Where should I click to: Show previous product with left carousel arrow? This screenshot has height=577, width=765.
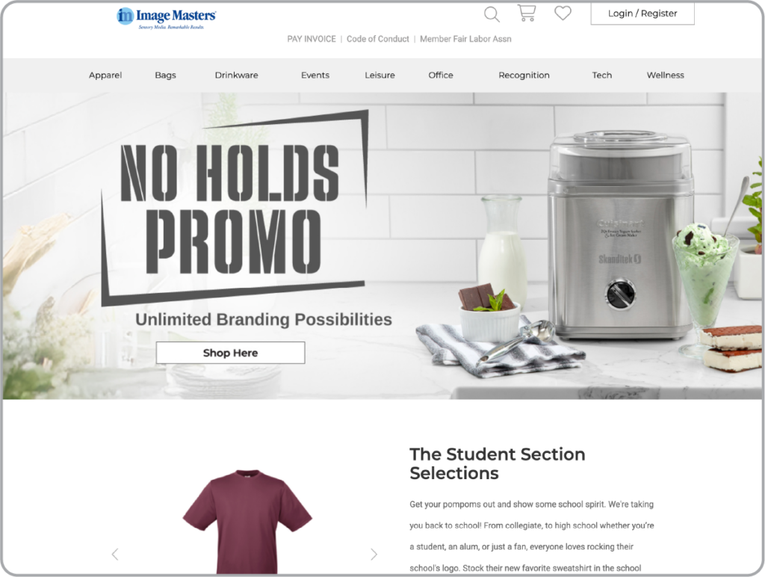click(x=115, y=554)
